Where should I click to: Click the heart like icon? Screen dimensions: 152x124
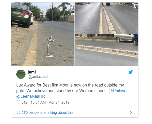pyautogui.click(x=18, y=102)
